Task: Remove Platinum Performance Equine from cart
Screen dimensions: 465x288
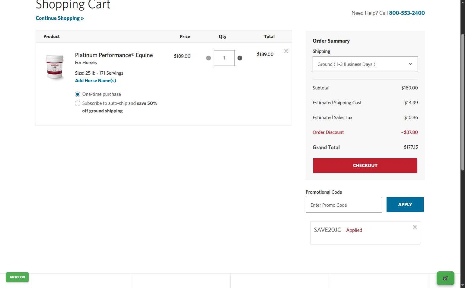Action: (x=286, y=51)
